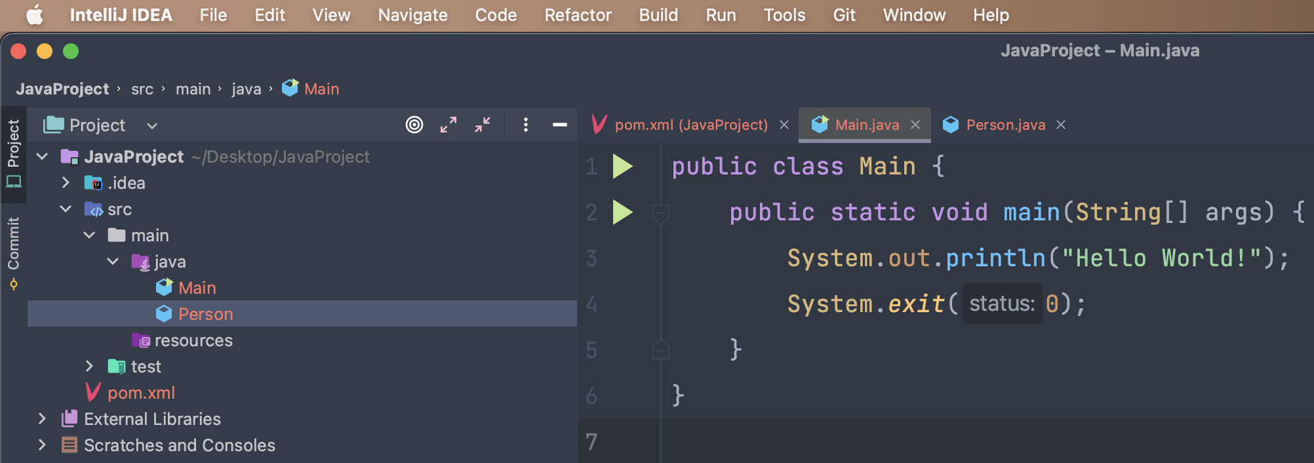
Task: Click the External Libraries icon
Action: (x=70, y=418)
